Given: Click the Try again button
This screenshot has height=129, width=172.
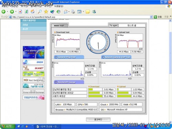Looking at the screenshot, I should (114, 25).
